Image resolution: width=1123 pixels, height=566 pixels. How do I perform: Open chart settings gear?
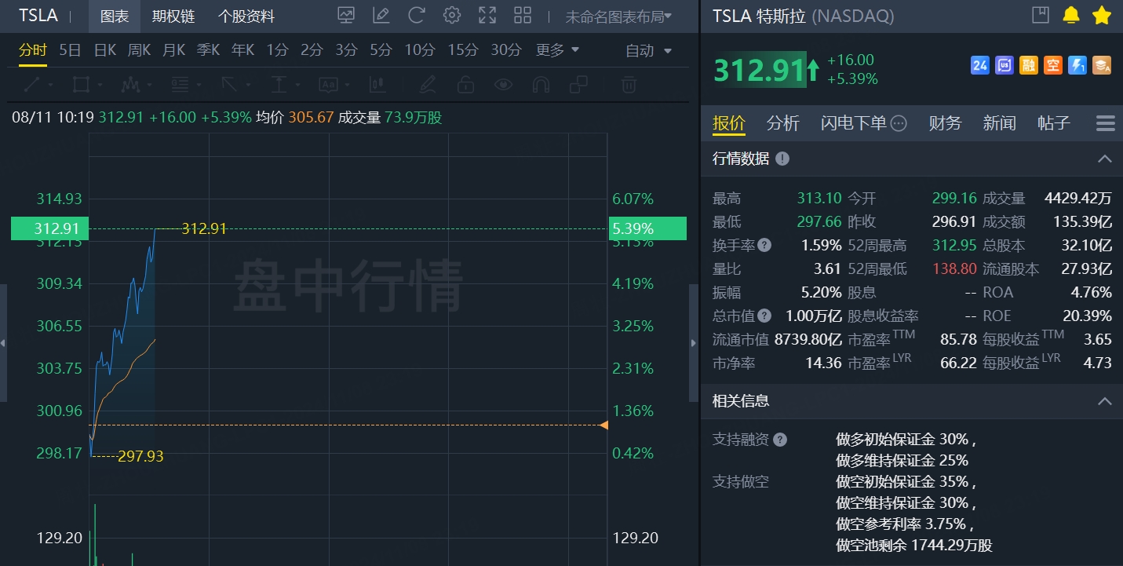tap(452, 15)
